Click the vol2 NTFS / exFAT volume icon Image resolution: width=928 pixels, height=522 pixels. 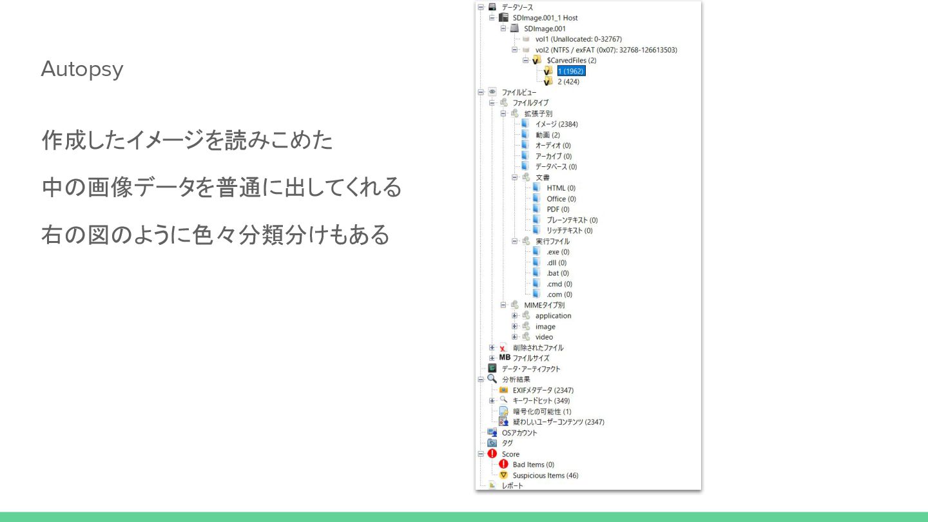point(526,50)
